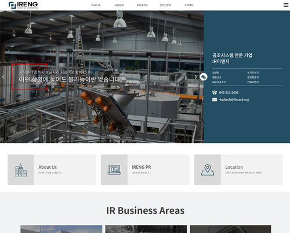
Task: Advance to the next slide arrow
Action: pyautogui.click(x=196, y=77)
